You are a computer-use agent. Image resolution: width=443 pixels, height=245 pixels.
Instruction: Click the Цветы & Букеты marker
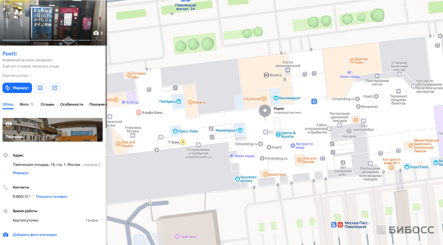278,134
